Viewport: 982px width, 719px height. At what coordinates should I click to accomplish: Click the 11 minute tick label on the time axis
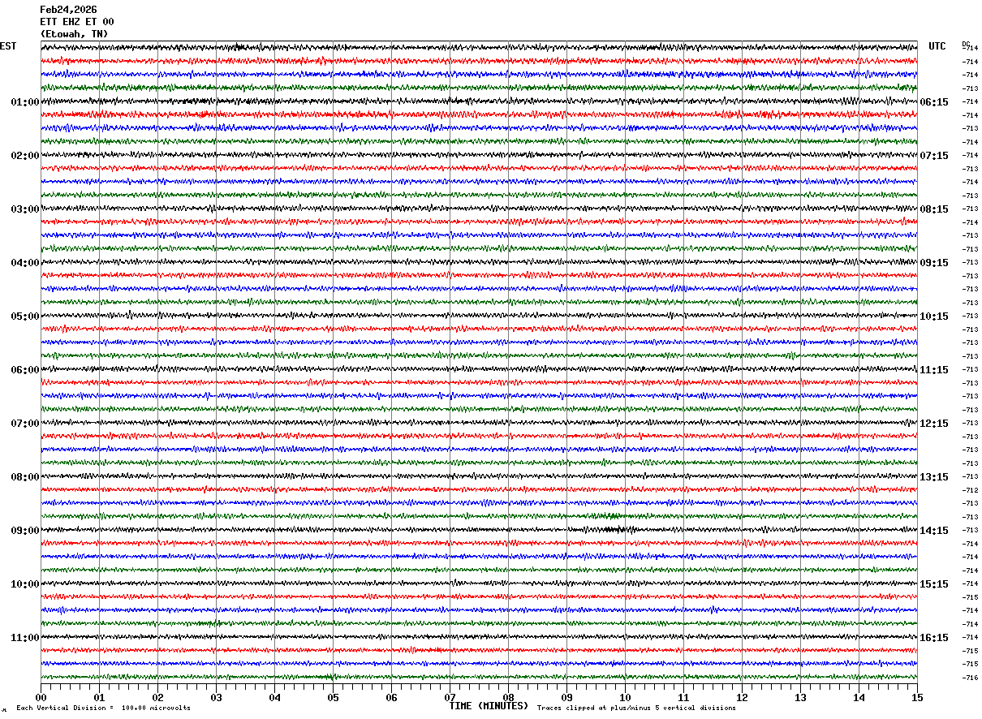683,697
